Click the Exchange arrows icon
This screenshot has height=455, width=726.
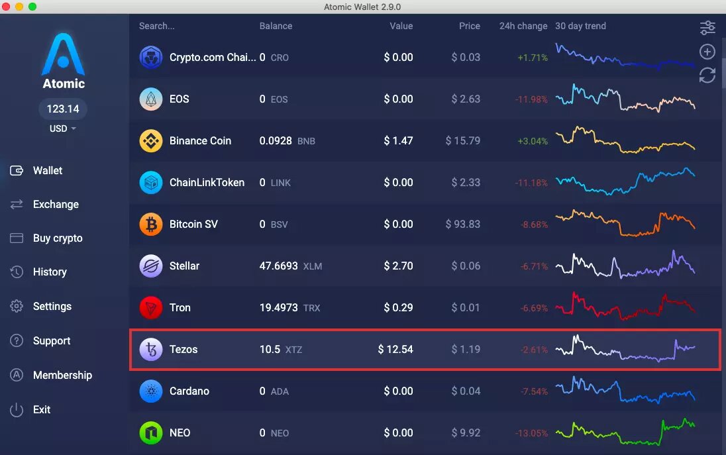(x=16, y=204)
